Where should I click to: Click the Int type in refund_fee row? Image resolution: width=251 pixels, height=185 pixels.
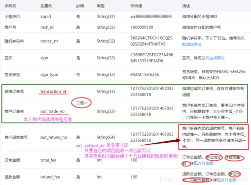click(99, 177)
